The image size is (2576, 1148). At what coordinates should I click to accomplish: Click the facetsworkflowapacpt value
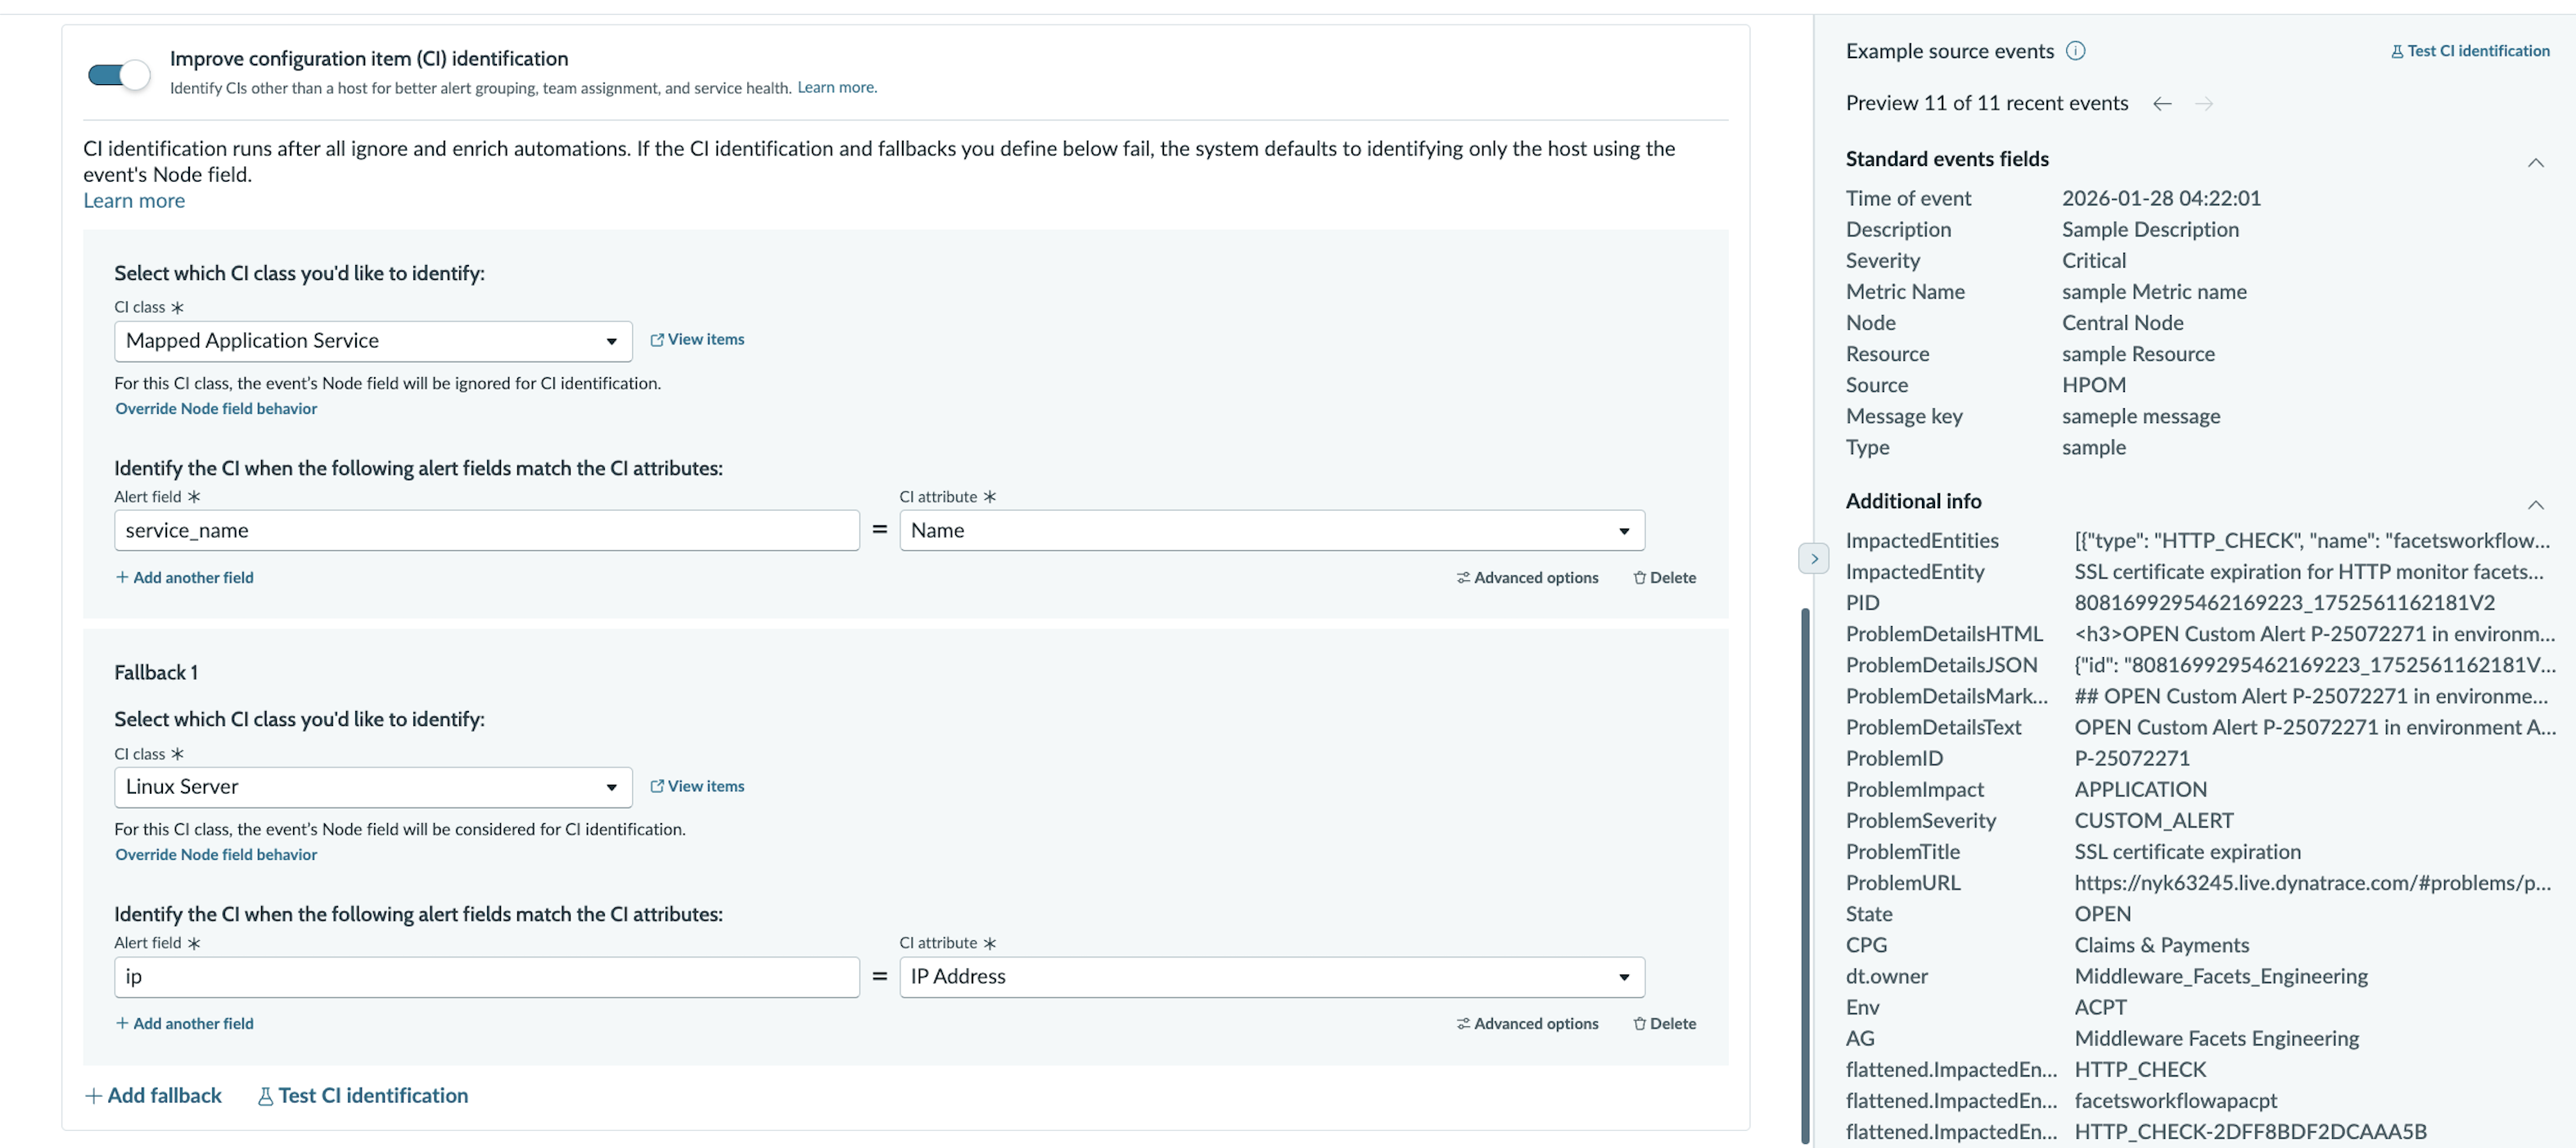[x=2175, y=1101]
